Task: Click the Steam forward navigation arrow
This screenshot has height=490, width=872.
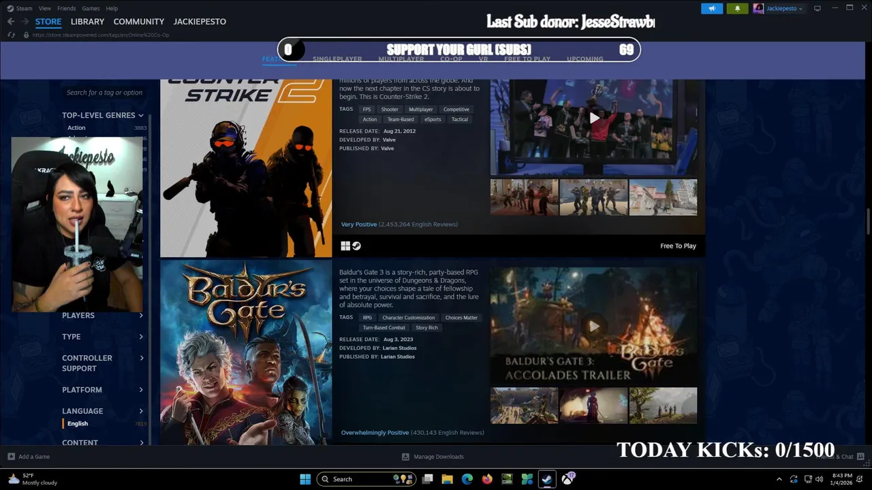Action: (25, 22)
